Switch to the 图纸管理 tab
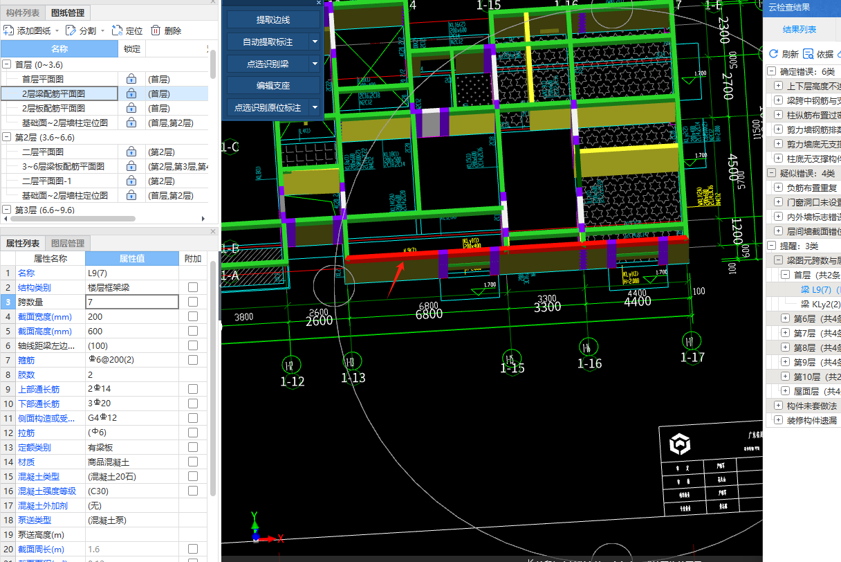841x562 pixels. point(67,12)
